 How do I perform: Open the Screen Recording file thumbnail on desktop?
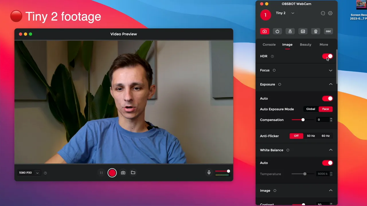click(x=361, y=5)
